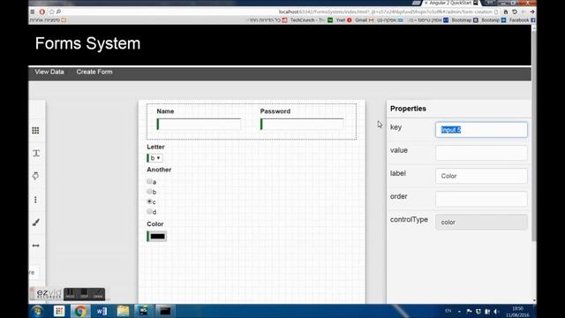Select radio option a under Another

[x=149, y=181]
